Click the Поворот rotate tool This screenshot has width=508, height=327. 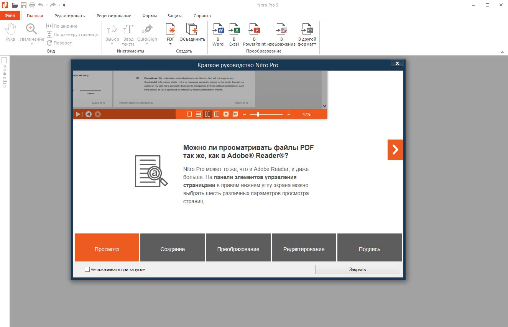pos(59,43)
